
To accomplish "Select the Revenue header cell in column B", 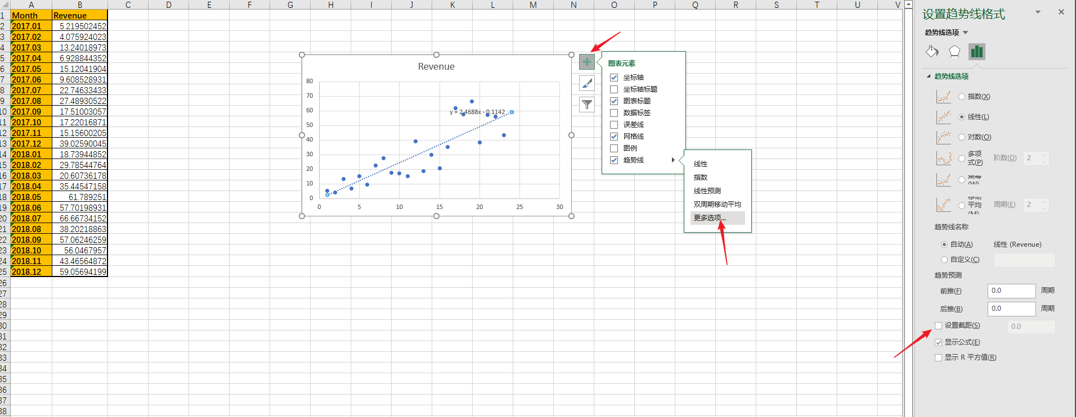I will [80, 15].
